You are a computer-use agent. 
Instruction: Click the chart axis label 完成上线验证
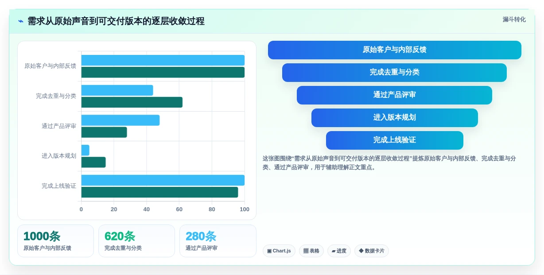pos(59,186)
